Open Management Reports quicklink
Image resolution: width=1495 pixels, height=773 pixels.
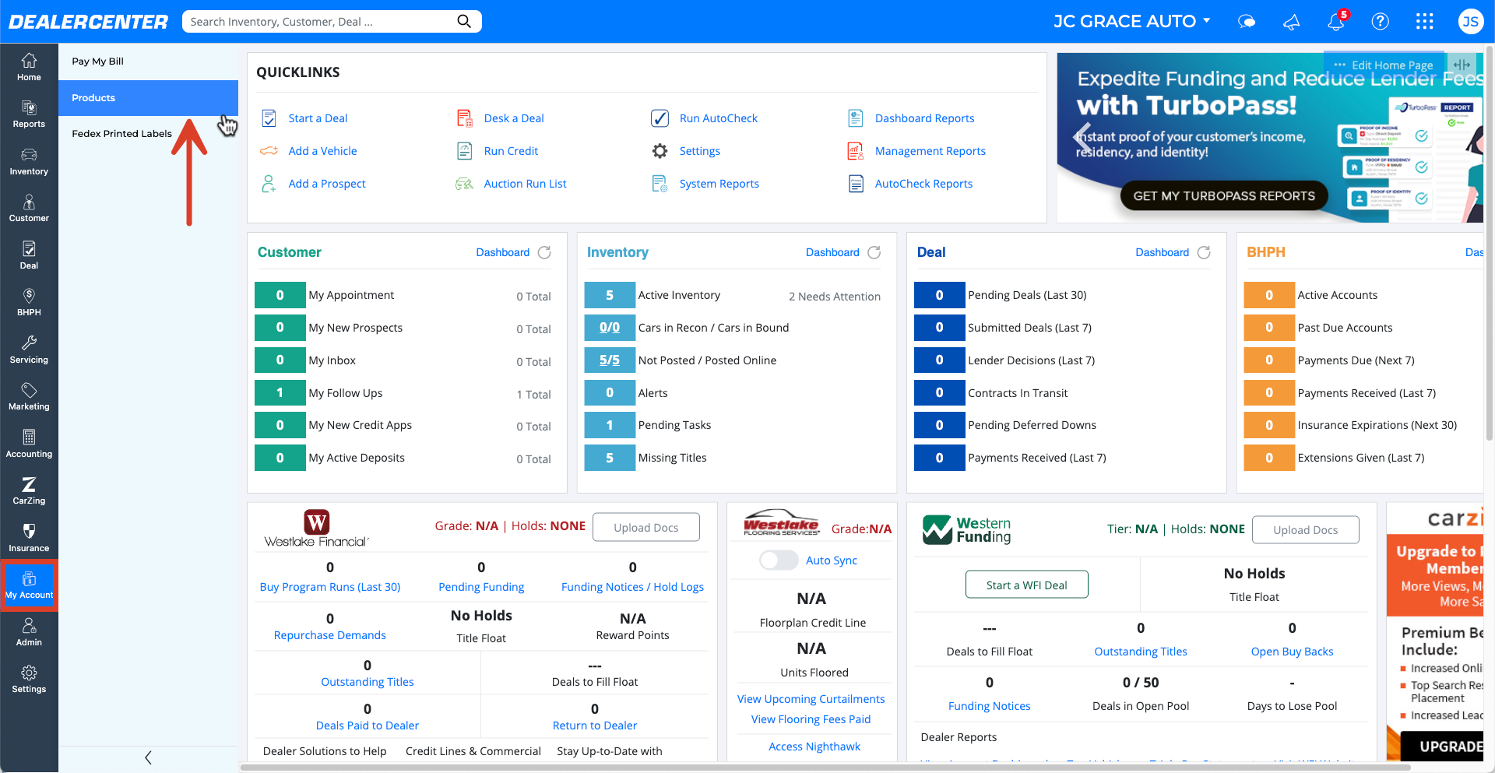[930, 151]
